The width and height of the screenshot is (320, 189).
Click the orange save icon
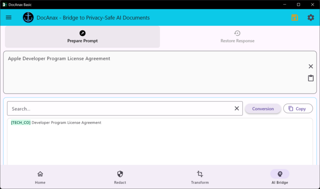(x=295, y=18)
